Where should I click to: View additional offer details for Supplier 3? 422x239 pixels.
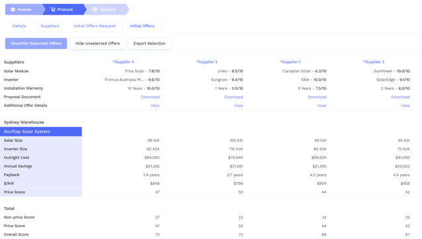pos(405,105)
